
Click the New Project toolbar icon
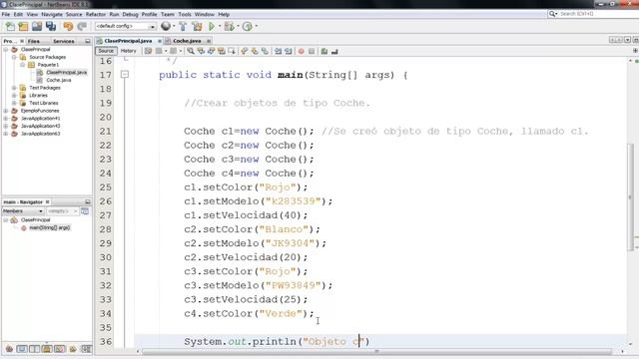coord(23,27)
